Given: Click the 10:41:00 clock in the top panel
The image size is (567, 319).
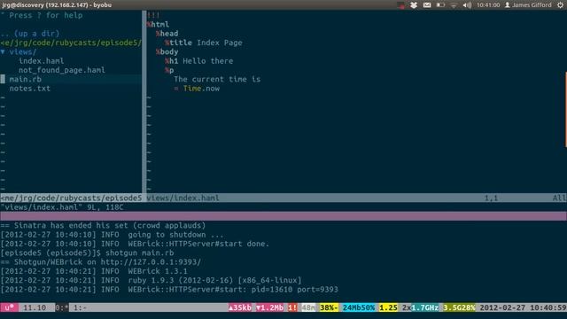Looking at the screenshot, I should pyautogui.click(x=488, y=5).
